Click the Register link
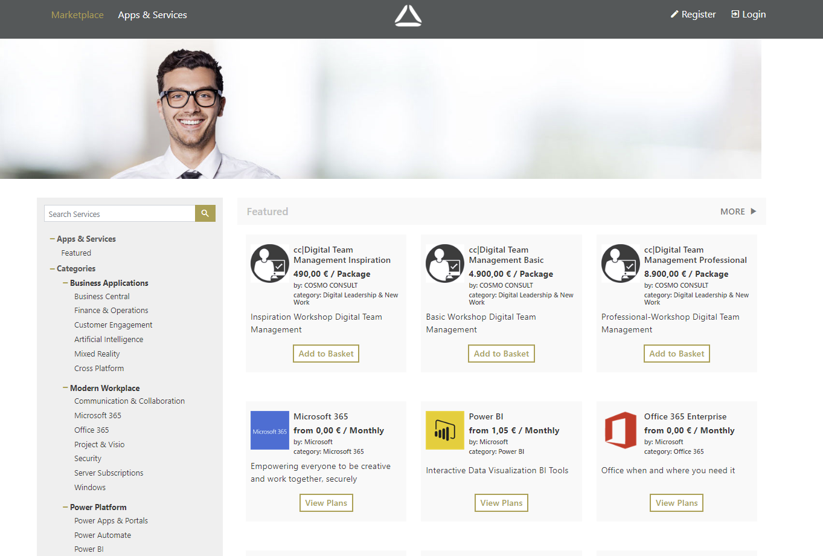823x556 pixels. coord(693,15)
